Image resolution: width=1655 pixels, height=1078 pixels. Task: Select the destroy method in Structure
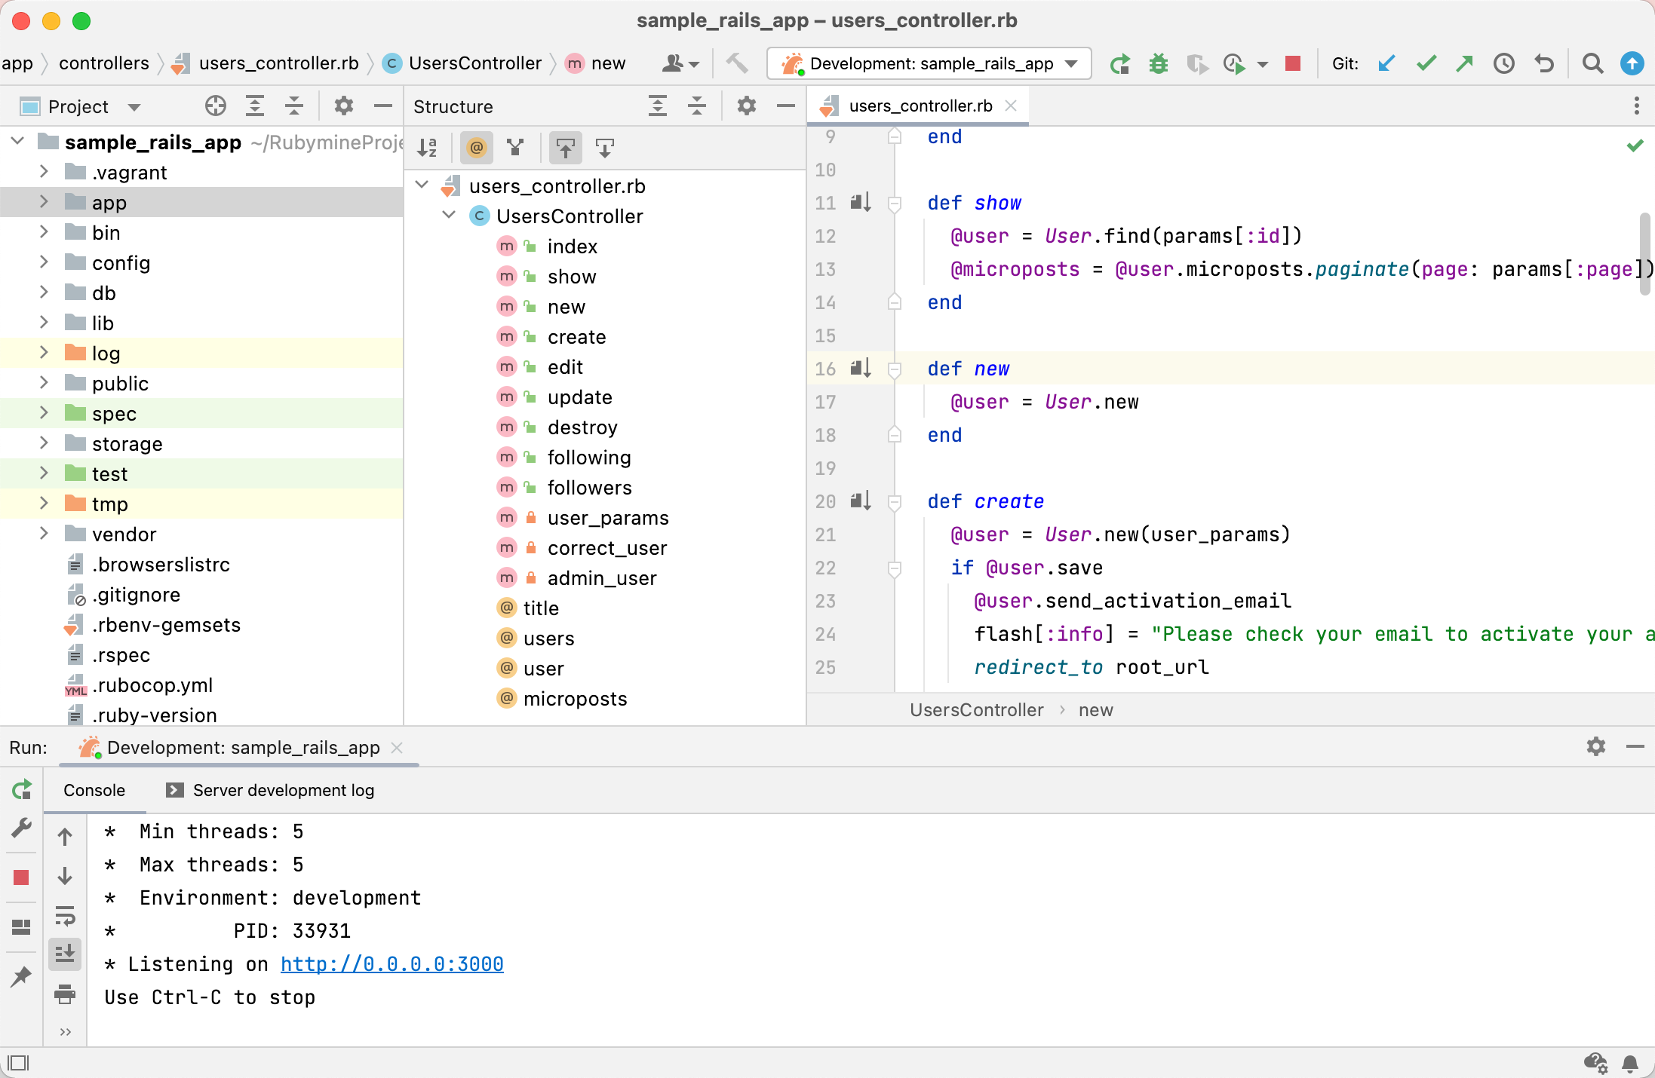coord(582,427)
